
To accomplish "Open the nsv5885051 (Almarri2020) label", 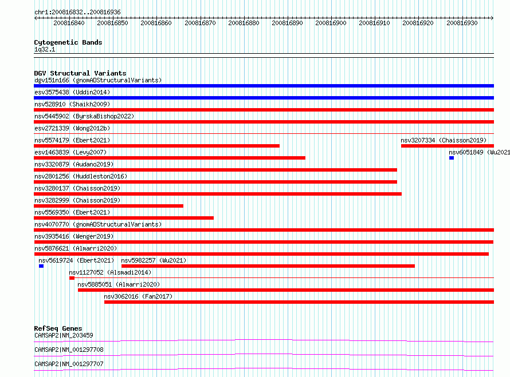I will point(119,284).
